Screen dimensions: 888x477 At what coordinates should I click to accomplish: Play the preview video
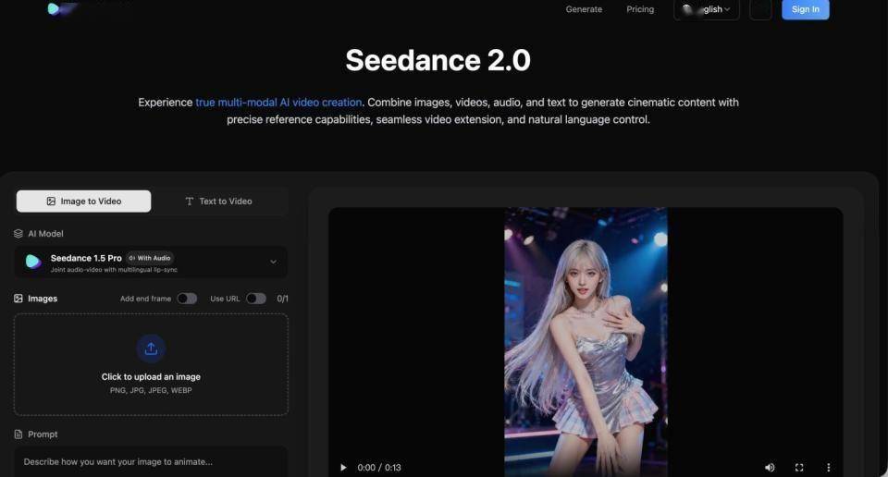[343, 468]
